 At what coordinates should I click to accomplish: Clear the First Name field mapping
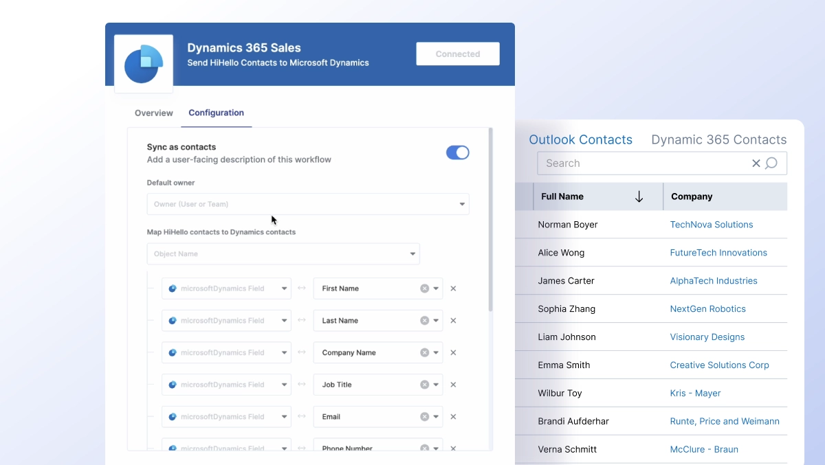(x=424, y=288)
